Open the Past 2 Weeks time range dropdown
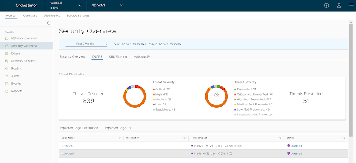This screenshot has width=356, height=163. tap(86, 44)
